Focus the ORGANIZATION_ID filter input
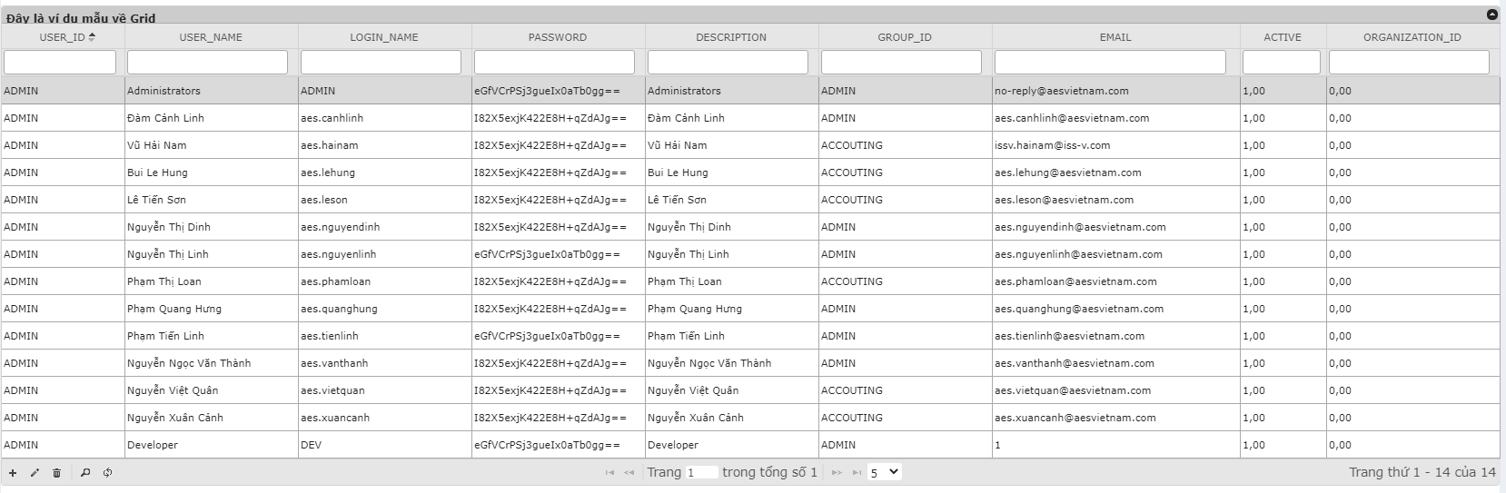 coord(1409,62)
